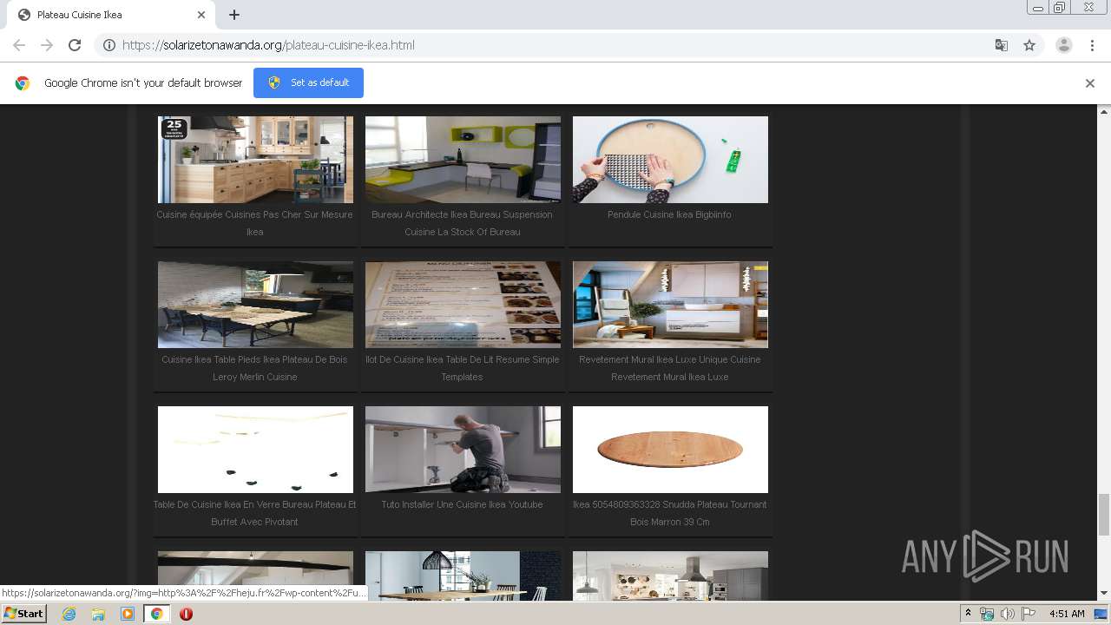
Task: Switch to Chrome in the taskbar
Action: tap(157, 614)
